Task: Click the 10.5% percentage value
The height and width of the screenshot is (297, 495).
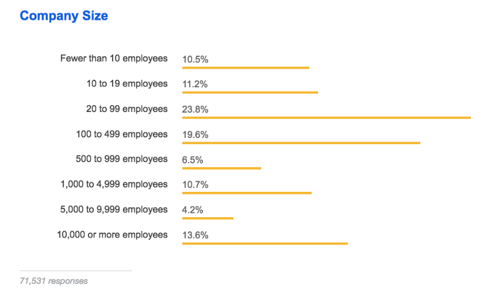Action: click(195, 59)
